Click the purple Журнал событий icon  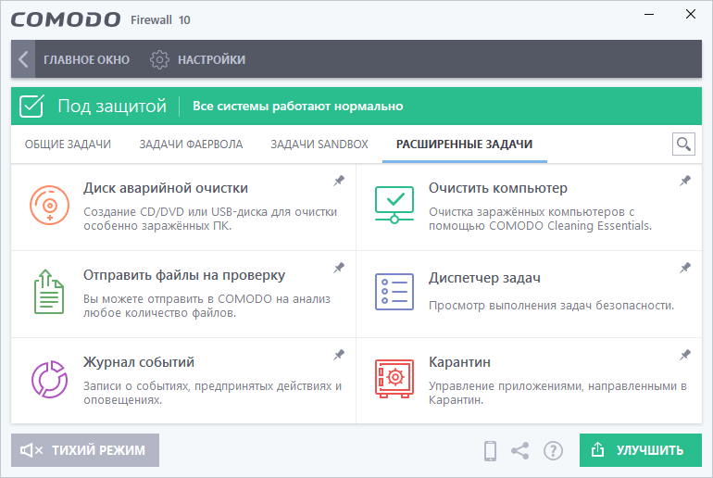[50, 379]
